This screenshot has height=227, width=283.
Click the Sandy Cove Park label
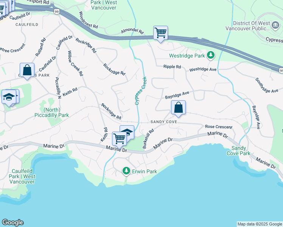pos(238,151)
